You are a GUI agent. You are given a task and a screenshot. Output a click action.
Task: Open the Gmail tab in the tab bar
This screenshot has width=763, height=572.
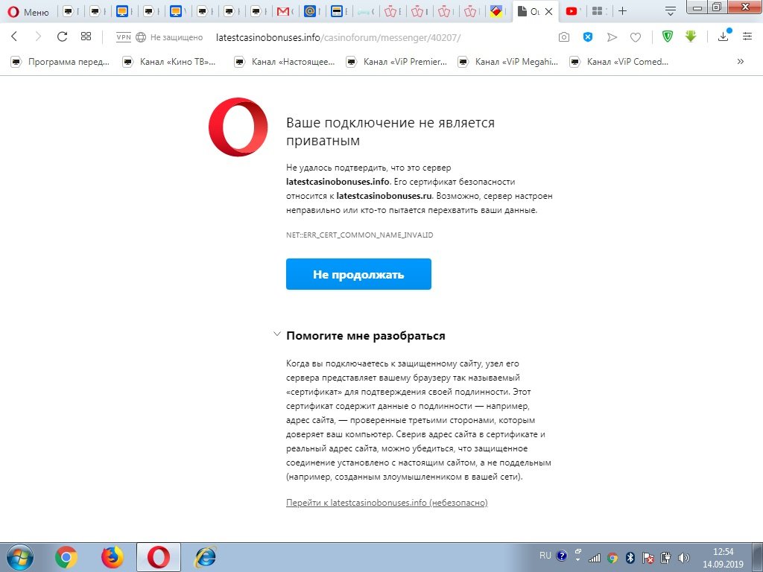pyautogui.click(x=283, y=11)
